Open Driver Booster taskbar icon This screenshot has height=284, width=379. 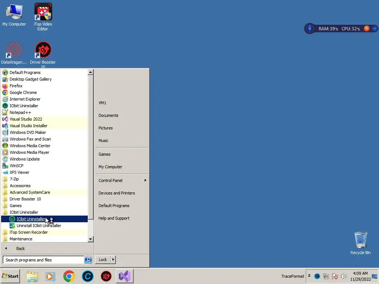click(106, 276)
